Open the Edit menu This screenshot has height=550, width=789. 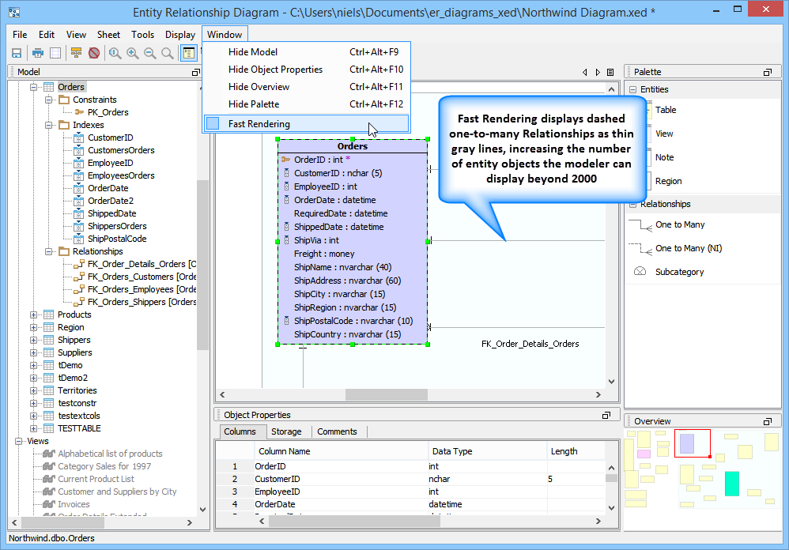pos(47,35)
